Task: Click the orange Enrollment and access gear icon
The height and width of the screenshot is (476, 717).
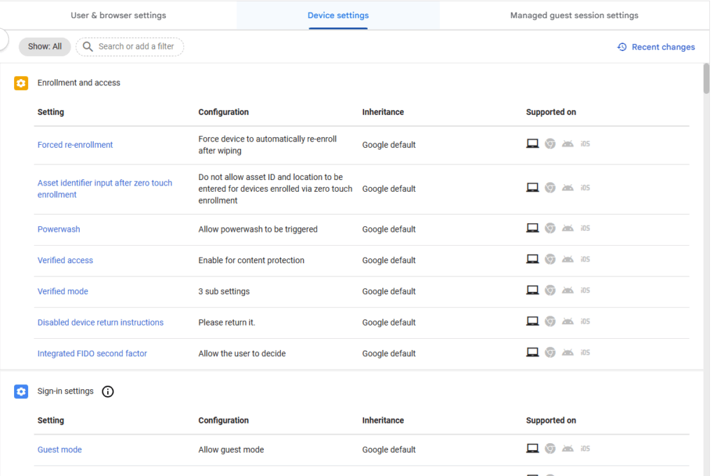Action: coord(21,83)
